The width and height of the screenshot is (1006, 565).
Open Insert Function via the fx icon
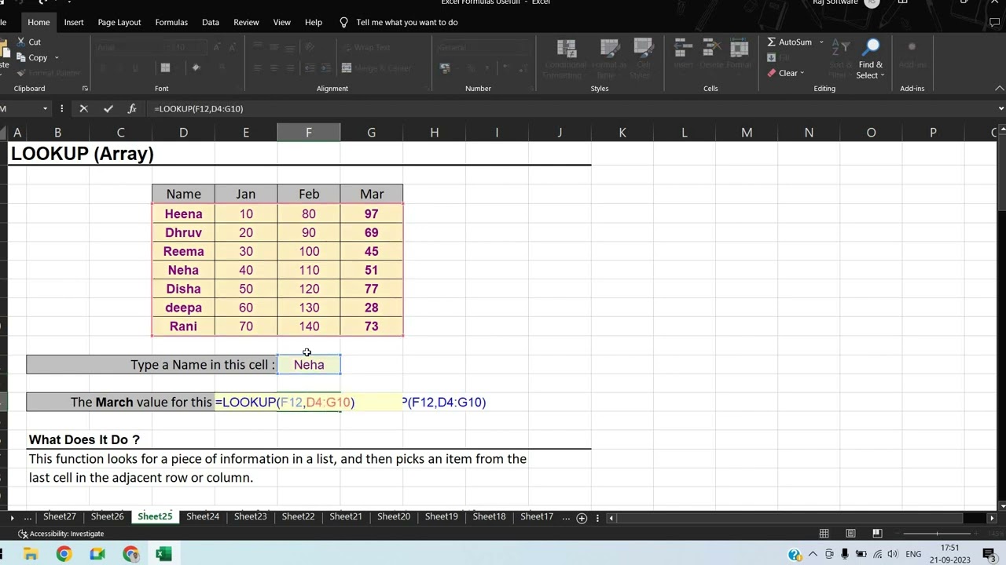(131, 108)
